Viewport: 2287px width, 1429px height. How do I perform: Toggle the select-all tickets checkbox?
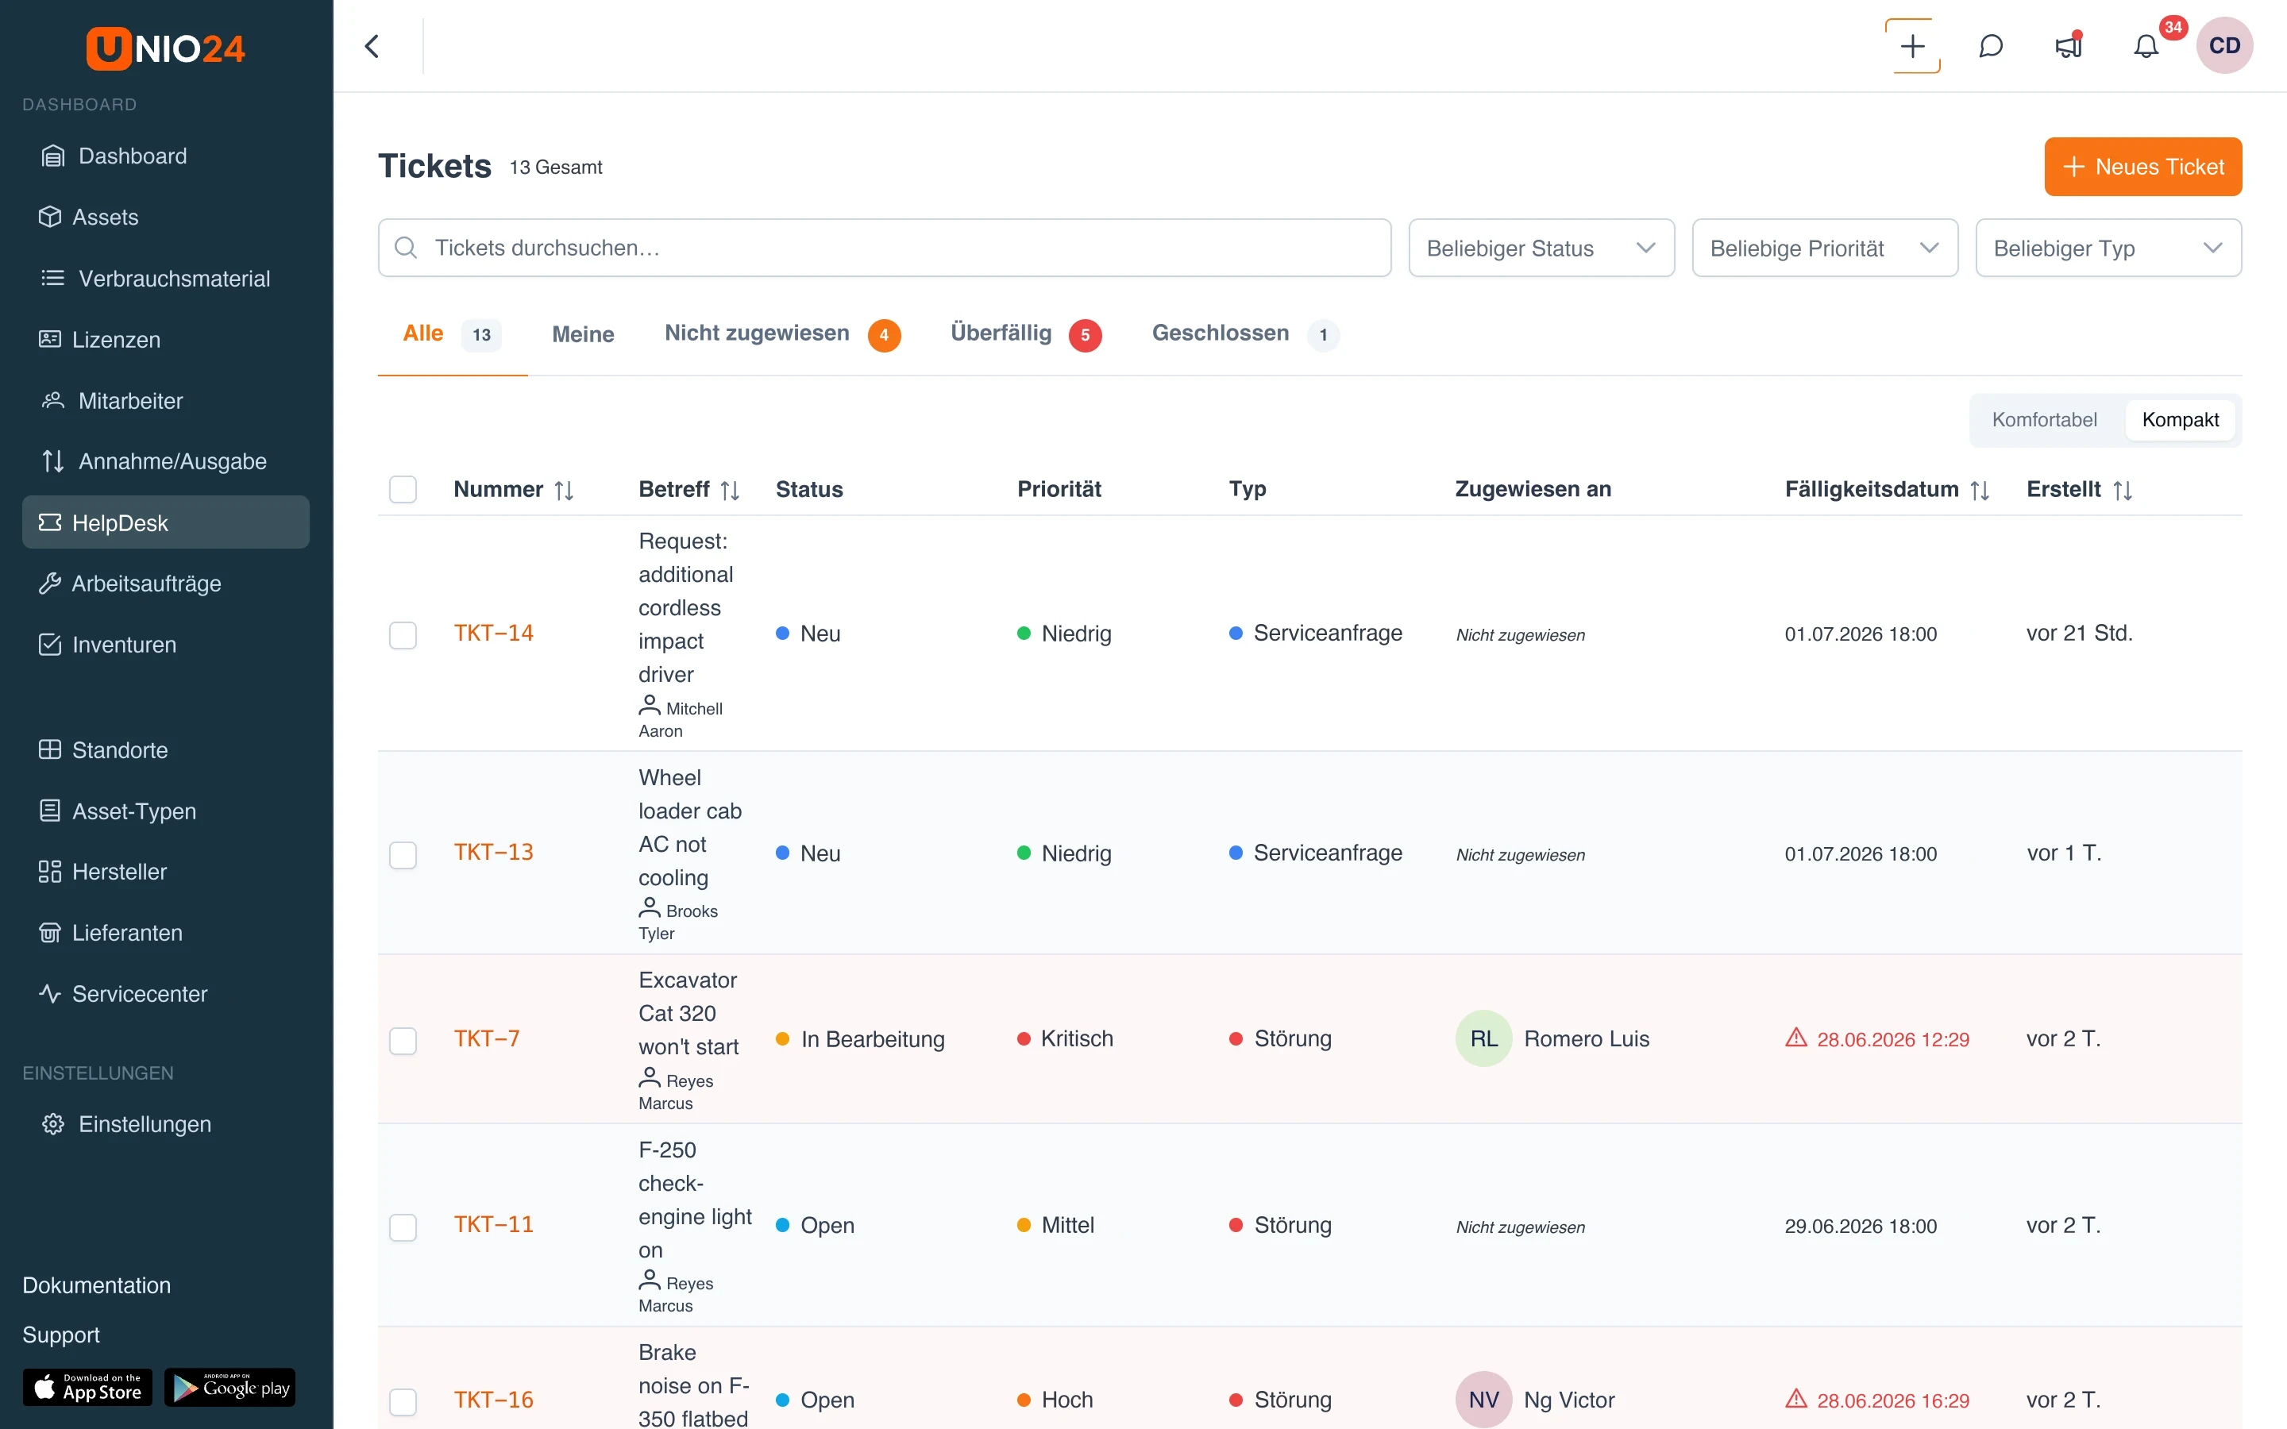pyautogui.click(x=403, y=490)
